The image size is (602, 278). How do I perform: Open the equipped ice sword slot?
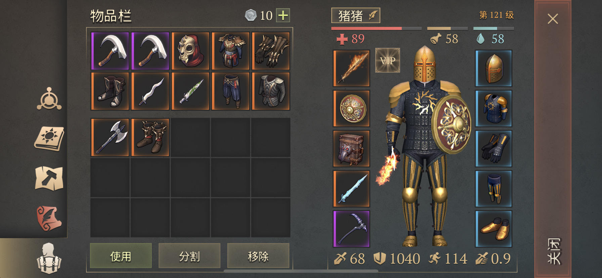[x=351, y=189]
